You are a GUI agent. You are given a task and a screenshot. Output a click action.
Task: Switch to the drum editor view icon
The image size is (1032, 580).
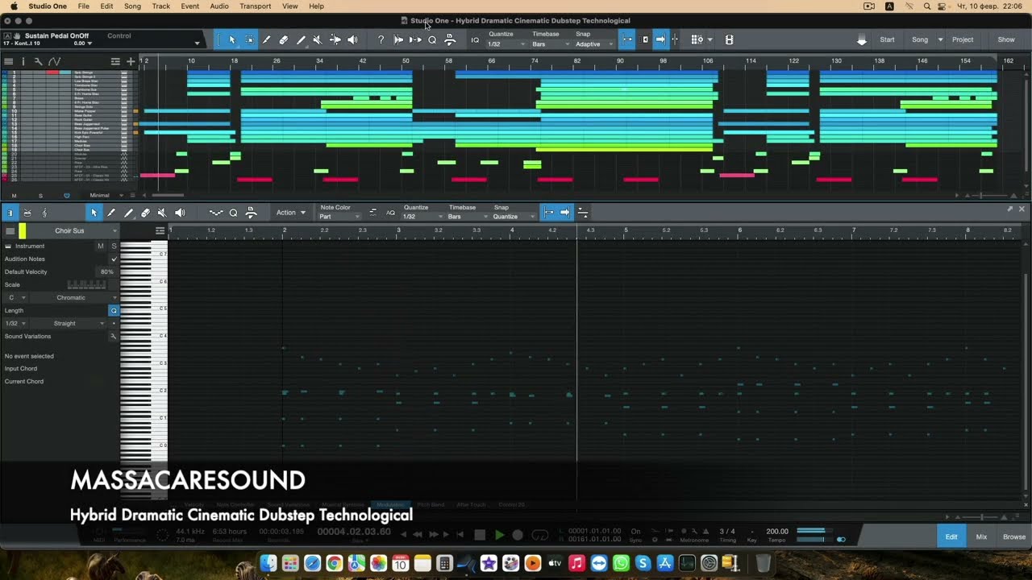pyautogui.click(x=27, y=213)
